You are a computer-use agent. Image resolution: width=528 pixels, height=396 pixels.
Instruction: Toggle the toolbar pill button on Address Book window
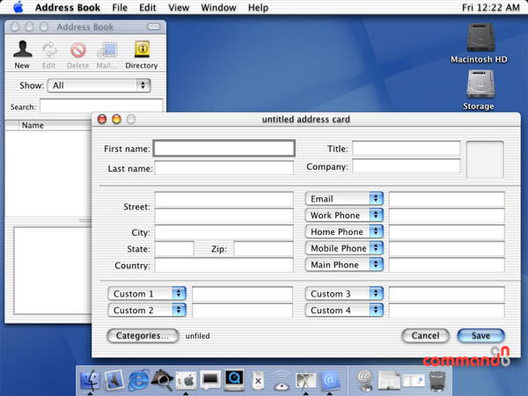pyautogui.click(x=153, y=26)
